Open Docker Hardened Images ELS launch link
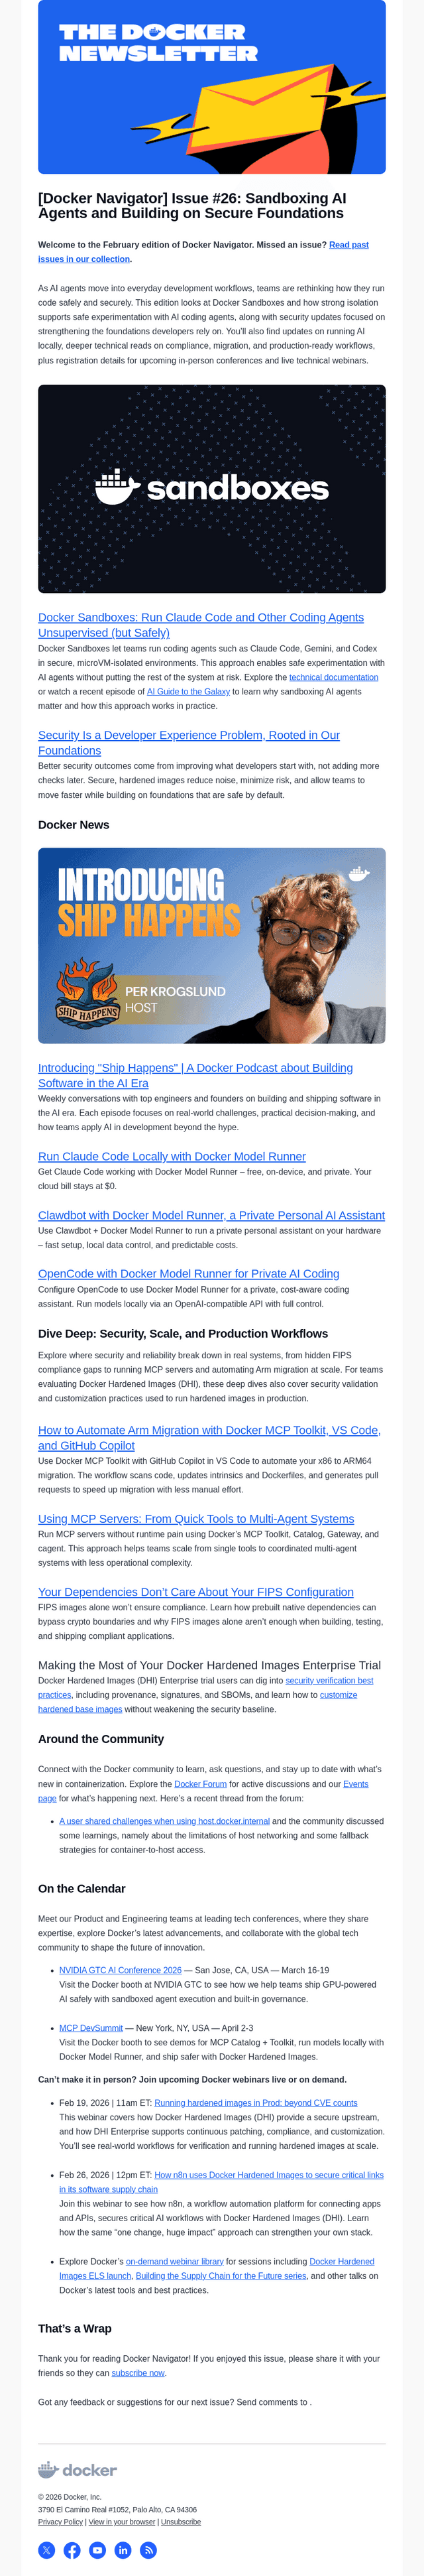Screen dimensions: 424x2576 pyautogui.click(x=217, y=2268)
